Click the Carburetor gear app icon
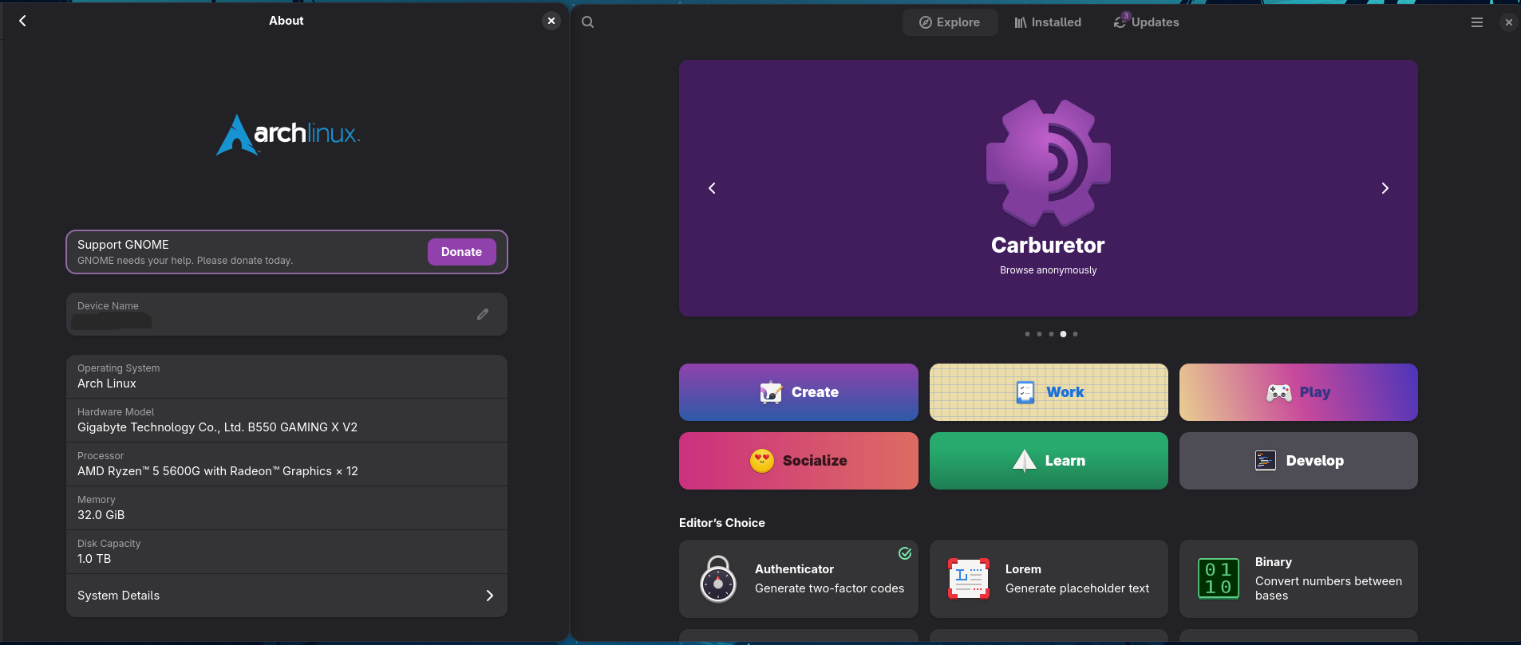1521x645 pixels. (1049, 163)
